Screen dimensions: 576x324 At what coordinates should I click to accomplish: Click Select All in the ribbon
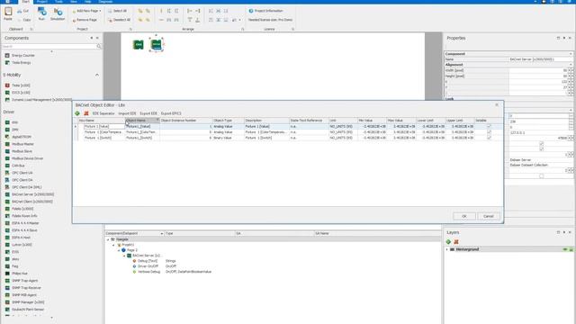[x=118, y=11]
